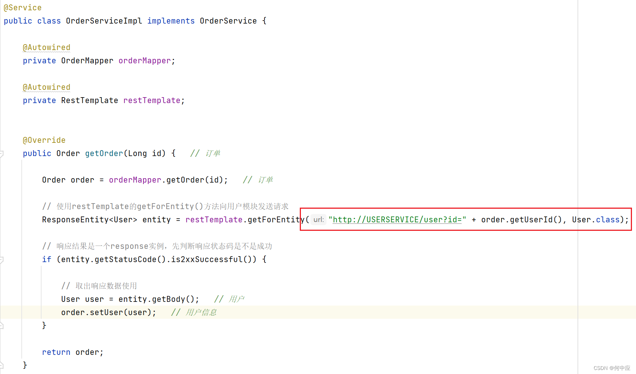This screenshot has width=636, height=374.
Task: Click the url: parameter inlay hint
Action: click(319, 220)
